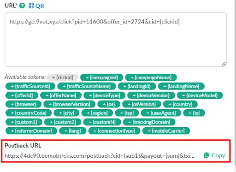This screenshot has height=172, width=236.
Task: Insert the {deviceModel} token
Action: coord(200,95)
